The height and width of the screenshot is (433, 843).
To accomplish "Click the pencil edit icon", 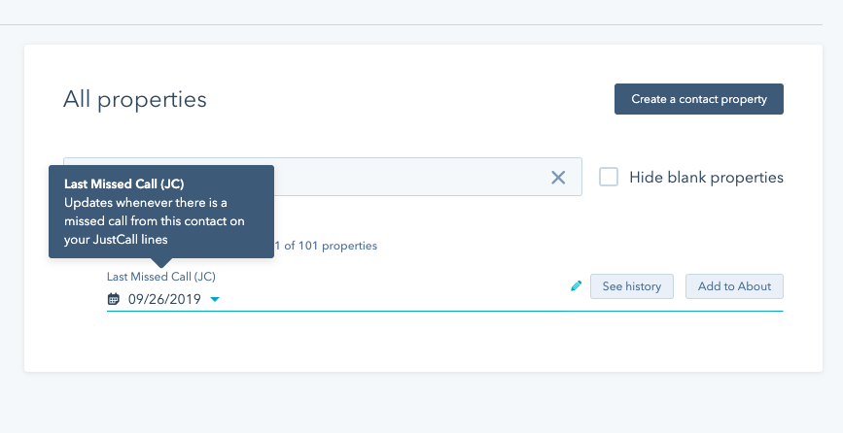I will (576, 286).
